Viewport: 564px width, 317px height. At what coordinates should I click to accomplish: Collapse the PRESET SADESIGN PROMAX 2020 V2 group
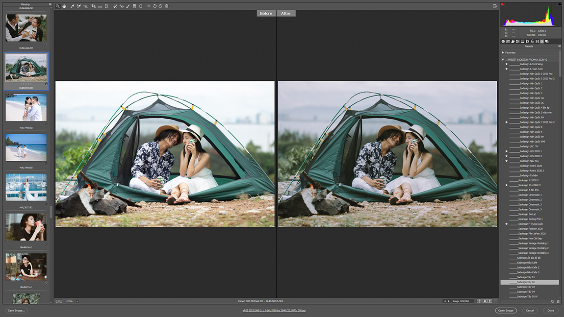pyautogui.click(x=503, y=59)
